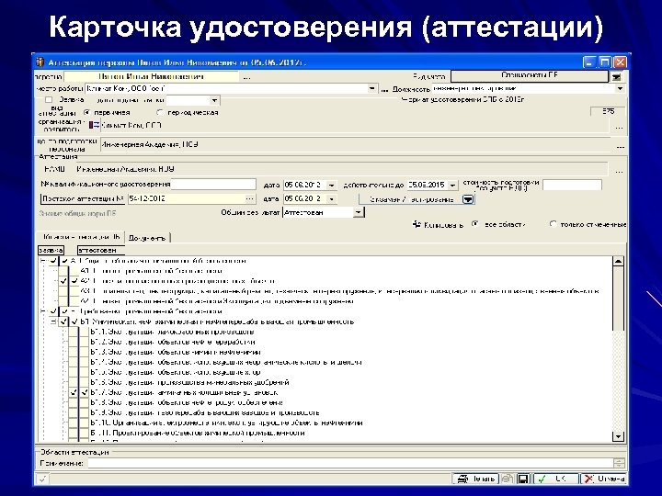Click ellipsis button for центр подготовки персонала
The width and height of the screenshot is (662, 496).
point(620,146)
